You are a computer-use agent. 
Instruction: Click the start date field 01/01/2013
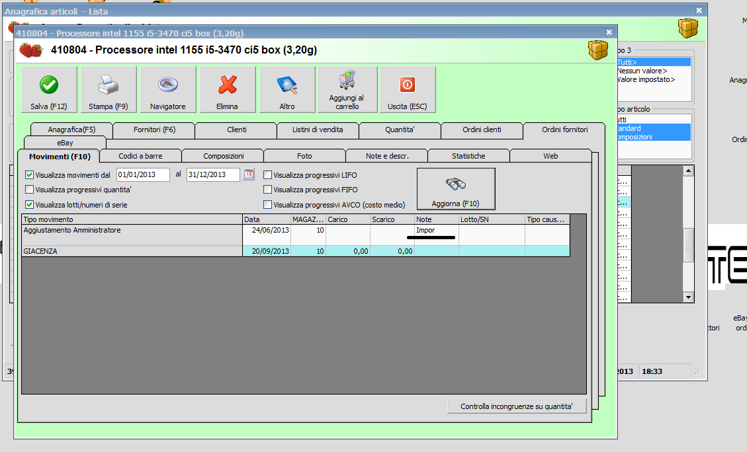coord(143,174)
